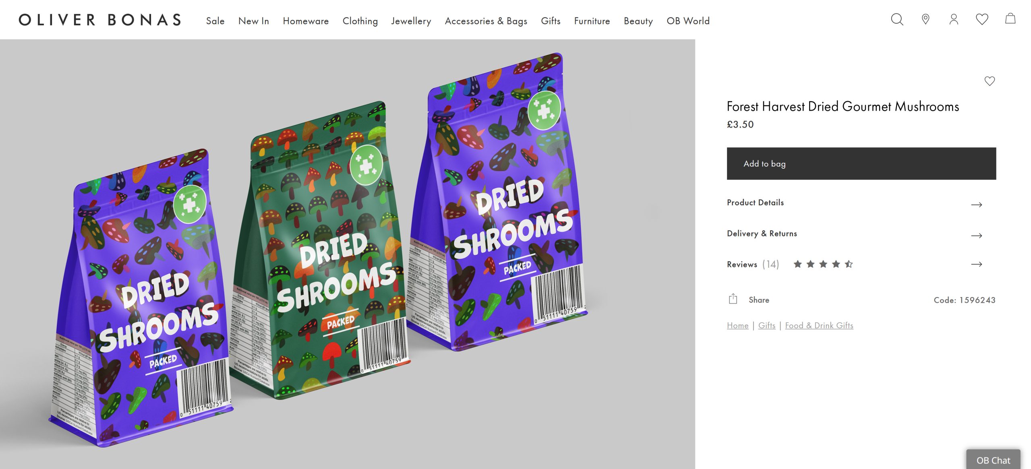The height and width of the screenshot is (469, 1031).
Task: Click the Oliver Bonas logo
Action: click(100, 20)
